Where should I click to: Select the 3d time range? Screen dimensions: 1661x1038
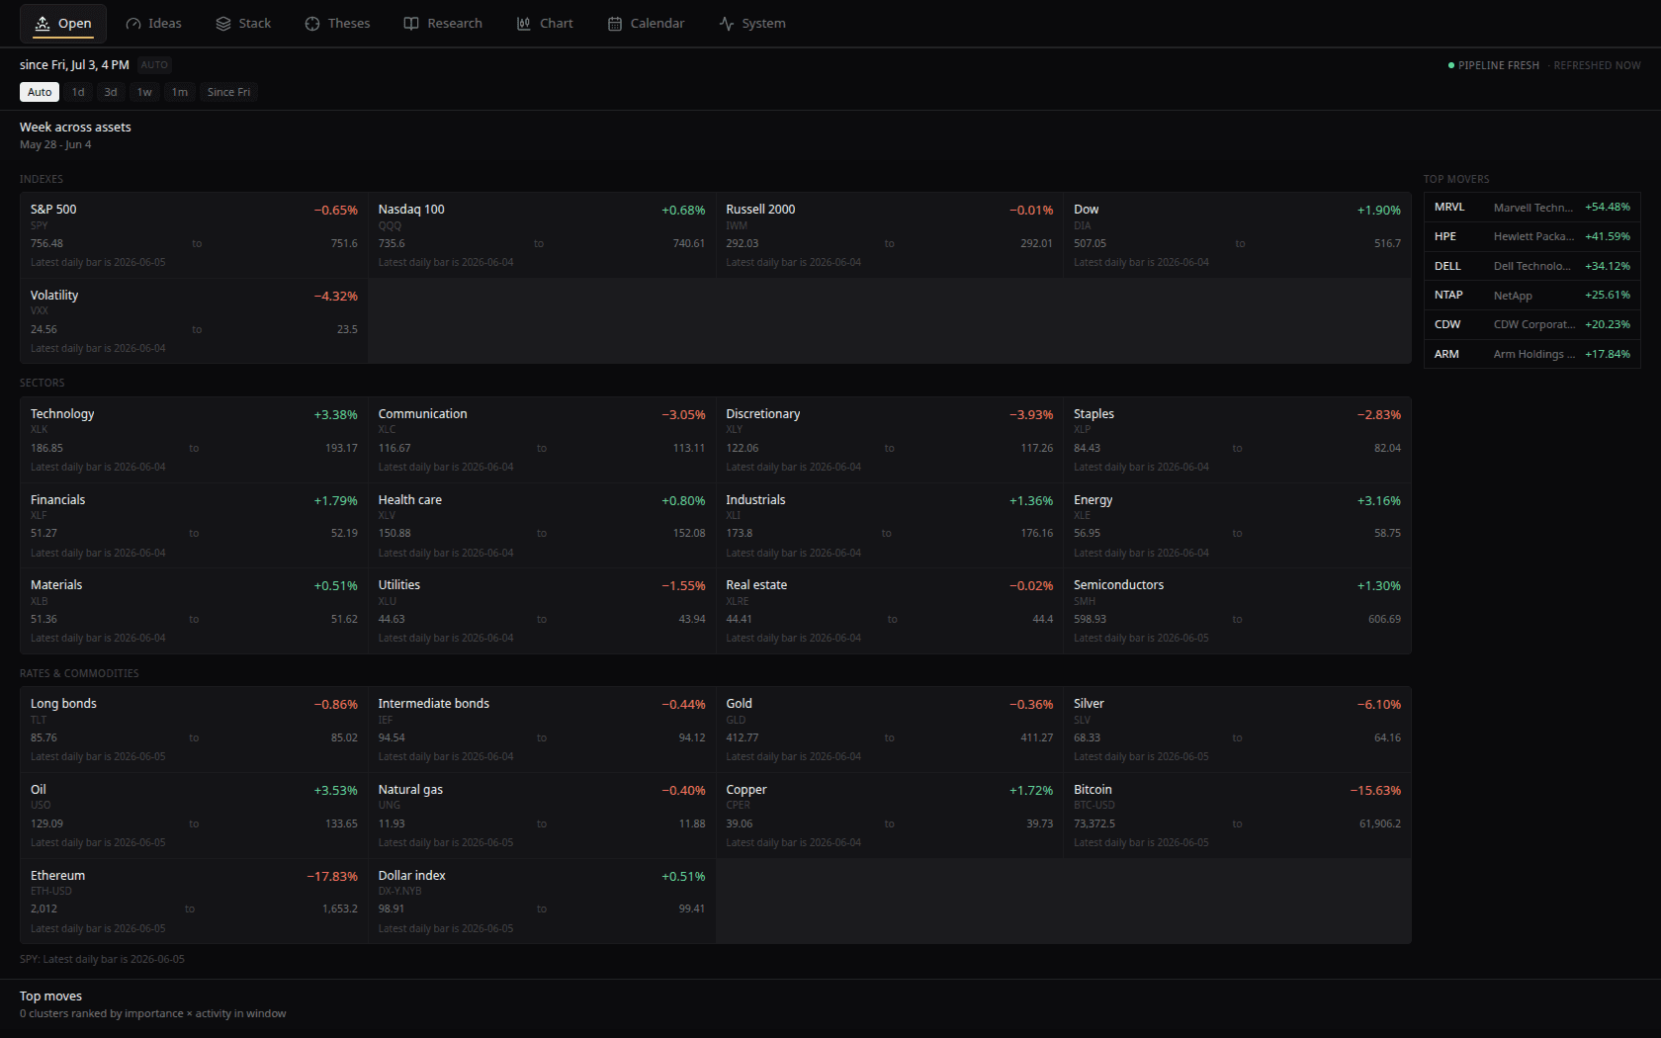point(111,92)
